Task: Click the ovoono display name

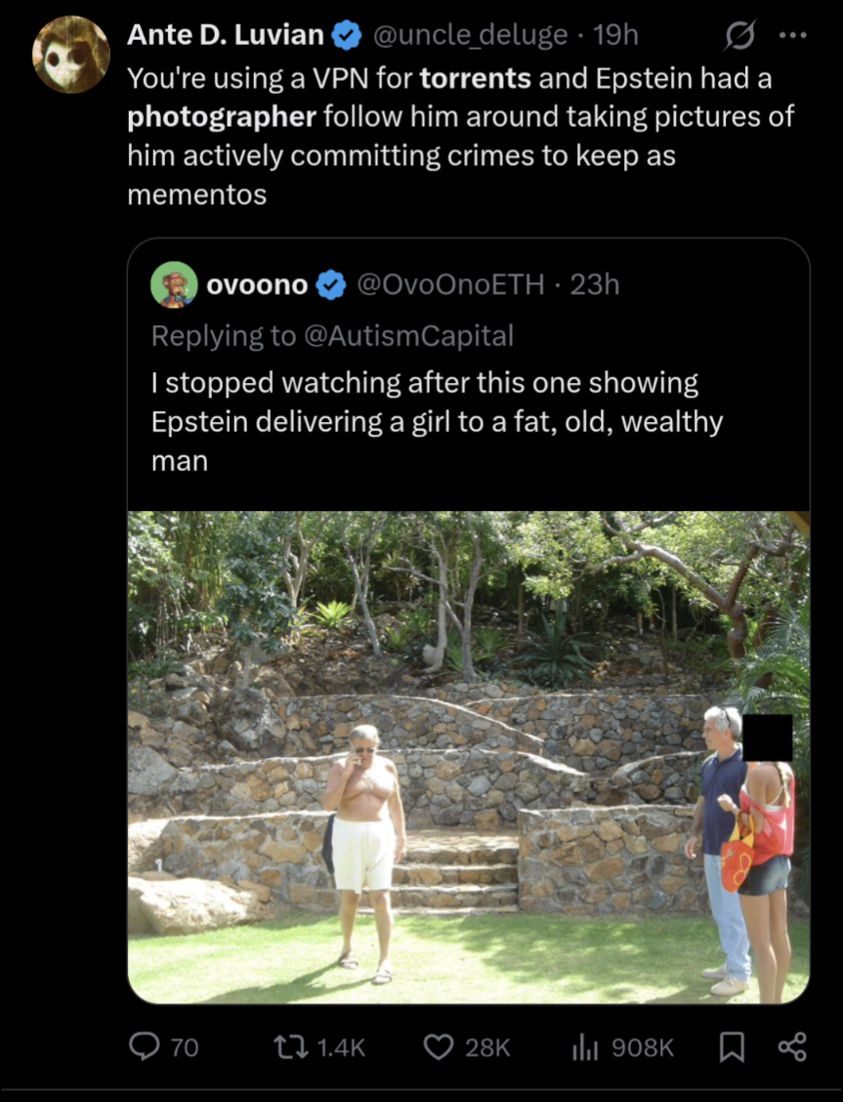Action: point(257,284)
